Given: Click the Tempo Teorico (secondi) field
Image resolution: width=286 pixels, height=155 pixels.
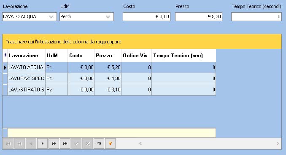Looking at the screenshot, I should [256, 16].
